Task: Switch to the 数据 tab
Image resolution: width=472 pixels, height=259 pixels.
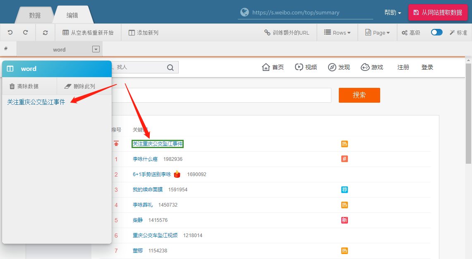Action: [35, 15]
